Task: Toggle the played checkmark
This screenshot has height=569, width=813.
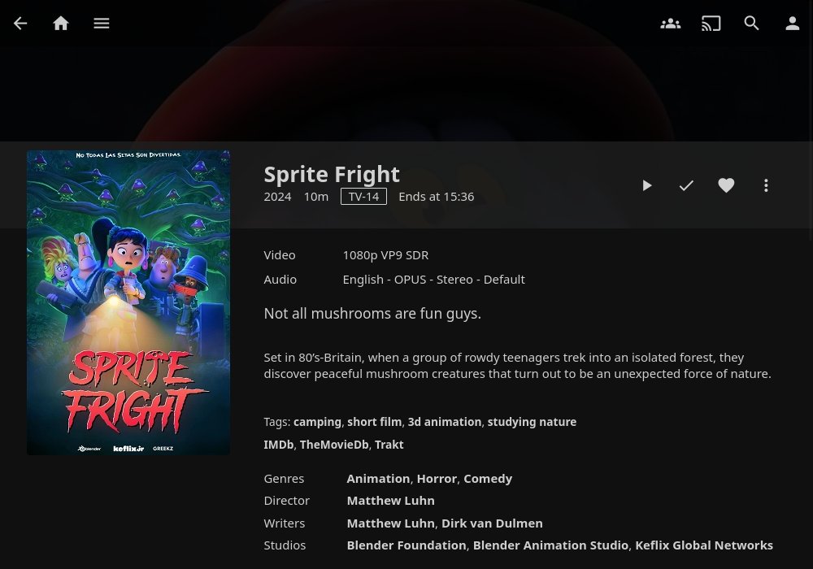Action: (686, 185)
